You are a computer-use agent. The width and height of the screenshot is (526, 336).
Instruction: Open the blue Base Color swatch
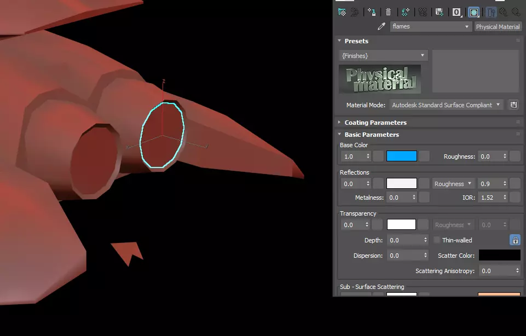[x=401, y=157]
